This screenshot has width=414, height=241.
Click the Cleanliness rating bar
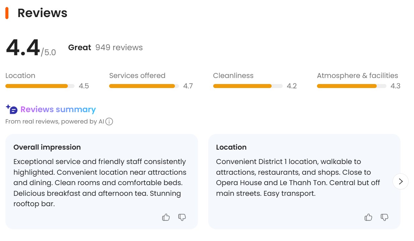click(247, 86)
